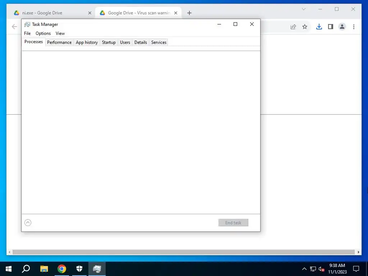The height and width of the screenshot is (276, 368).
Task: Open a new Chrome tab
Action: (x=189, y=13)
